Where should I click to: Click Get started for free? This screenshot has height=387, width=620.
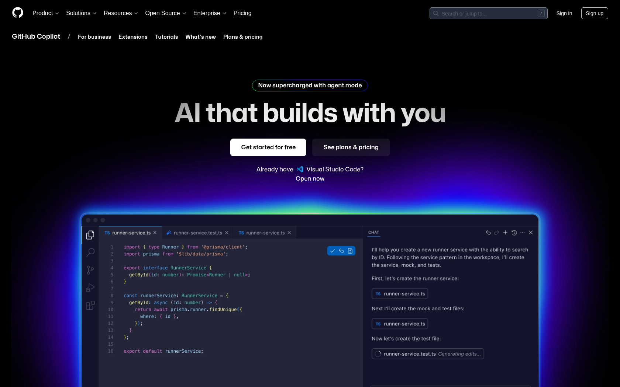tap(268, 147)
